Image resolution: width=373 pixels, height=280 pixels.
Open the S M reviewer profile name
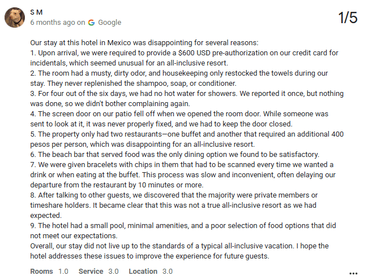[36, 12]
